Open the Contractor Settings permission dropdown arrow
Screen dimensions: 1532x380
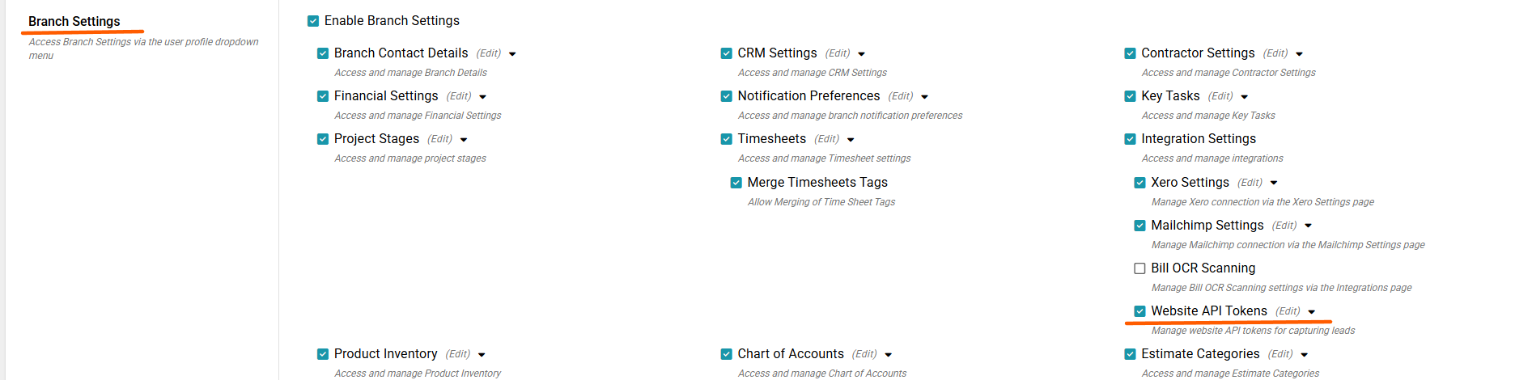(1299, 54)
